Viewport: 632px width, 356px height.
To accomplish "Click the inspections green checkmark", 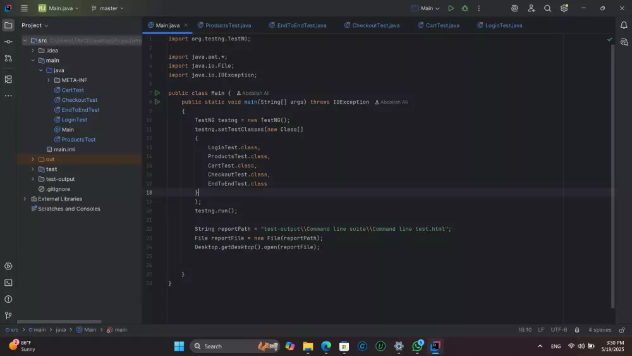I will 609,39.
